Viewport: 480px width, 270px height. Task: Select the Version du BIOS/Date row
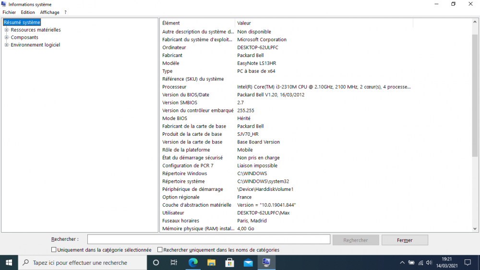286,95
